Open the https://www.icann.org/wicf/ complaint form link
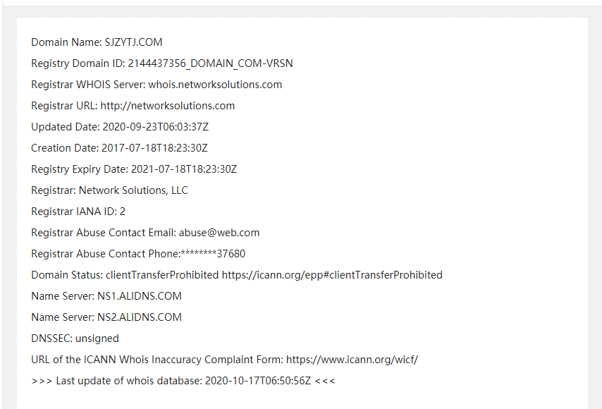Viewport: 602px width, 409px height. click(x=352, y=360)
